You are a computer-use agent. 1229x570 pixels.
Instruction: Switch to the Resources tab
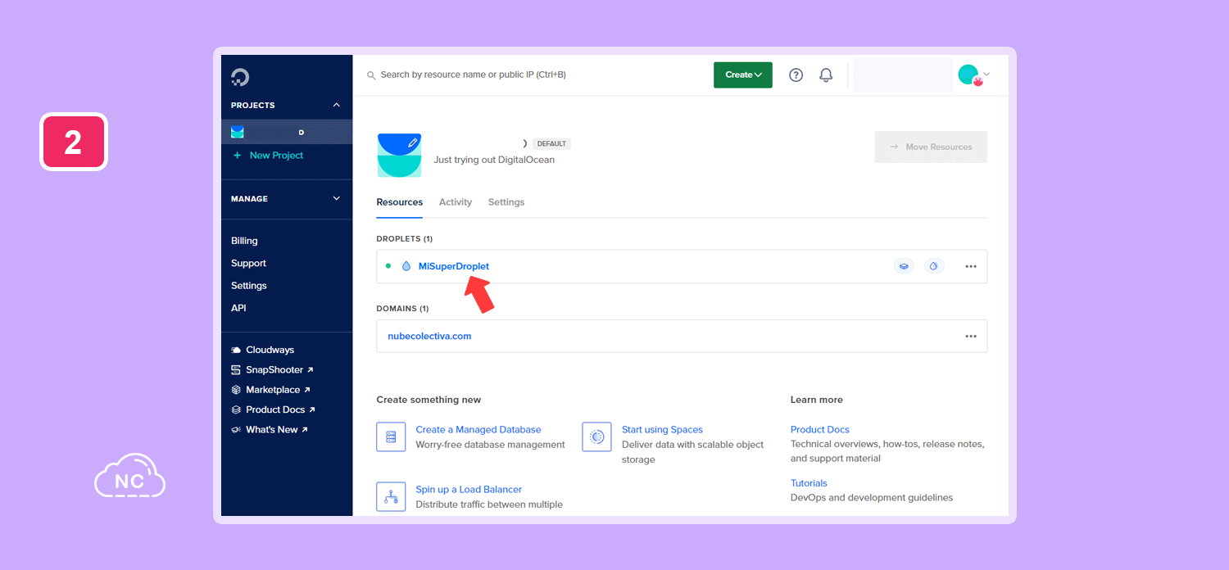(400, 202)
